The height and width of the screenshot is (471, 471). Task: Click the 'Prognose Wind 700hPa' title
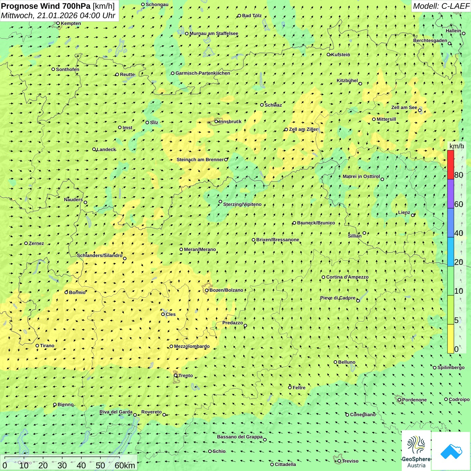click(46, 6)
